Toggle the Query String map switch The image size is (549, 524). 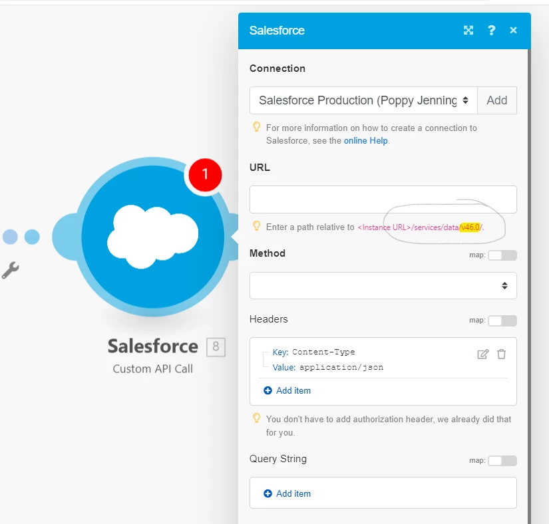point(502,461)
